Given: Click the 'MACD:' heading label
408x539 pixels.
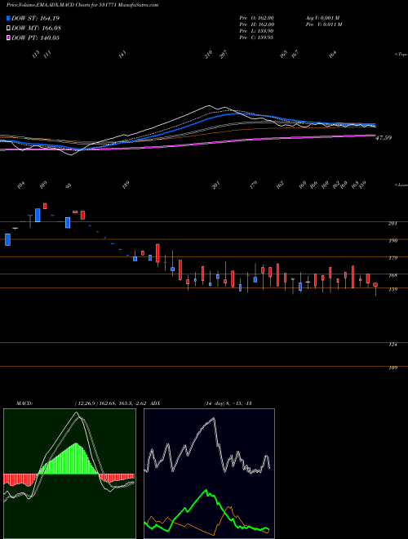Looking at the screenshot, I should [x=24, y=403].
